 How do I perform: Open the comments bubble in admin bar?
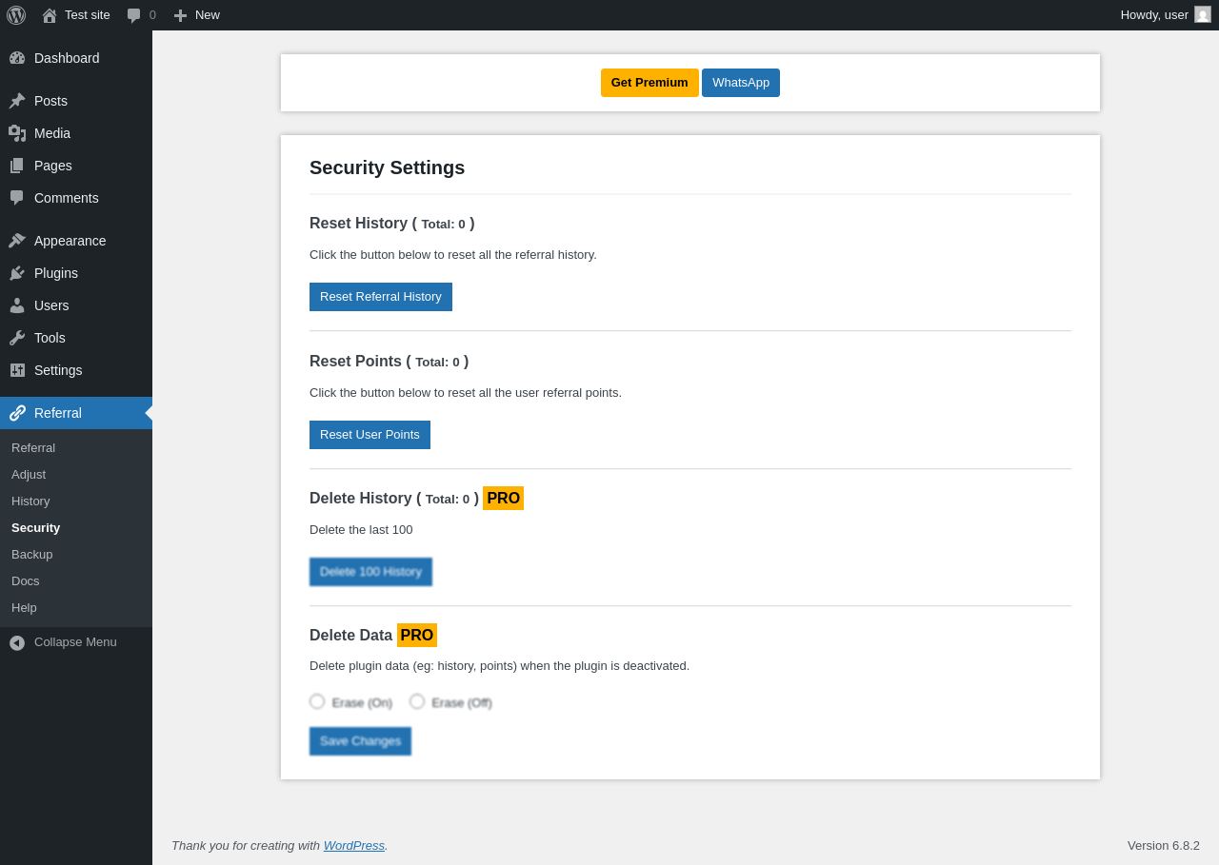[134, 15]
